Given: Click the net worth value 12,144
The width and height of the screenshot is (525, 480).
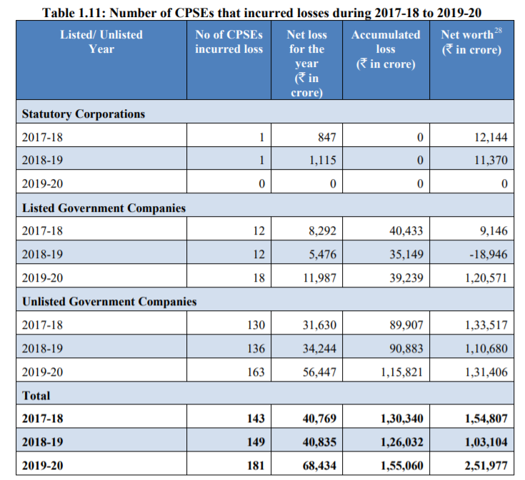Looking at the screenshot, I should (490, 137).
